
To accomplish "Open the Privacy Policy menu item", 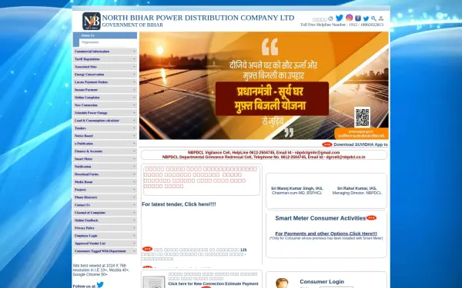I will (x=105, y=228).
